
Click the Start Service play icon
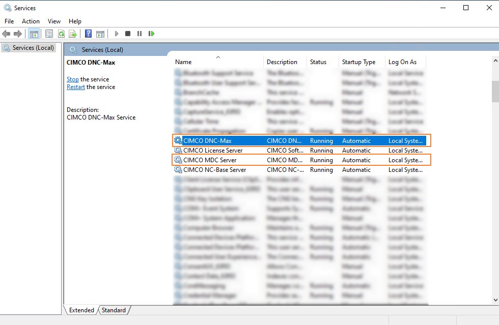coord(117,34)
